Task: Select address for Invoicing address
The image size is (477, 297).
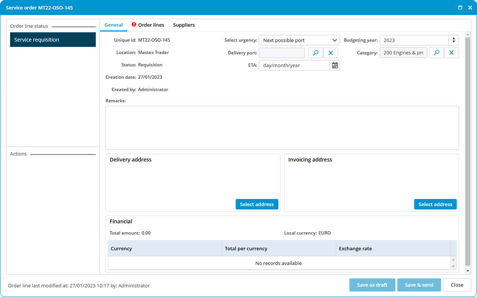Action: [x=435, y=204]
